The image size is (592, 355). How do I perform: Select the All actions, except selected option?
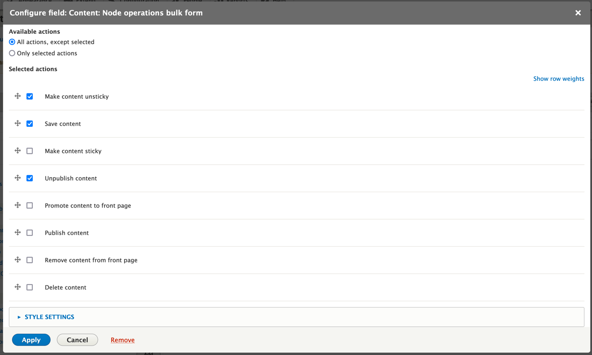click(x=12, y=42)
